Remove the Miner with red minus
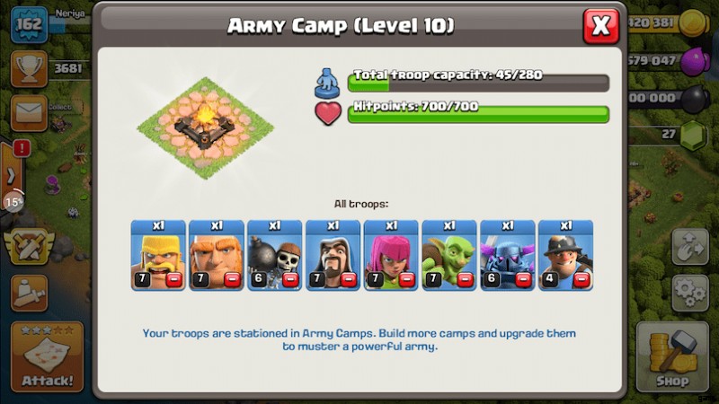This screenshot has height=404, width=719. 581,279
